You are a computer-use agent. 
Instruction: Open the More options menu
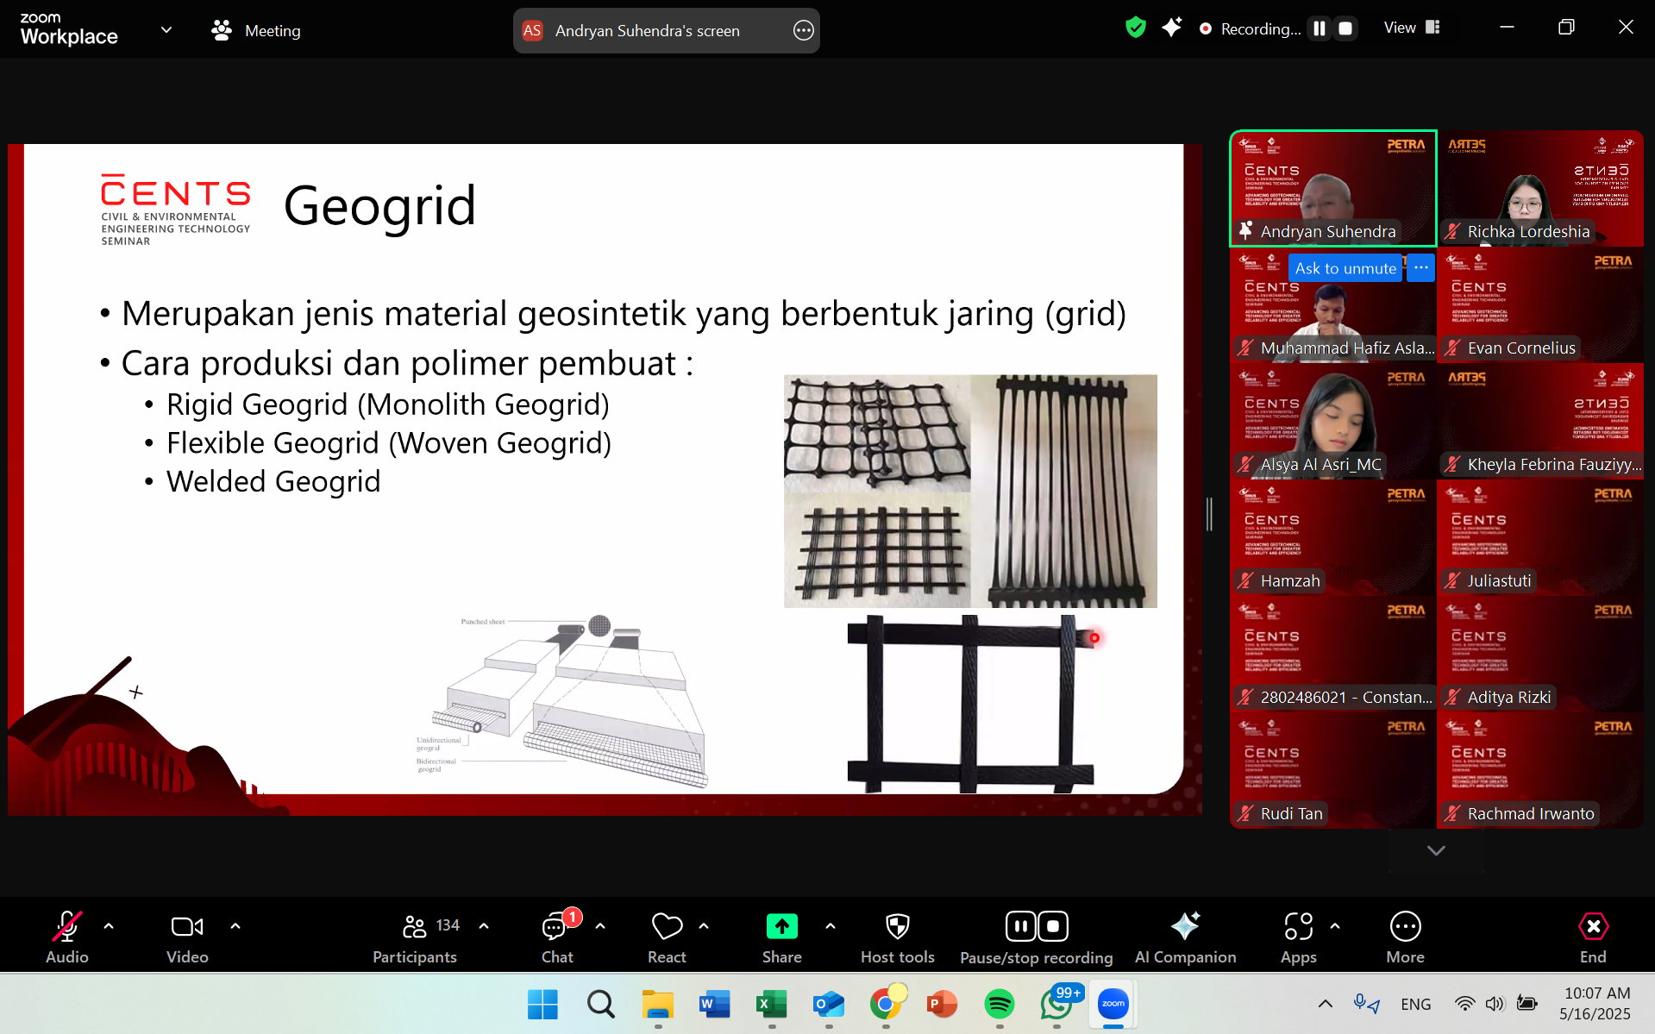(1405, 937)
